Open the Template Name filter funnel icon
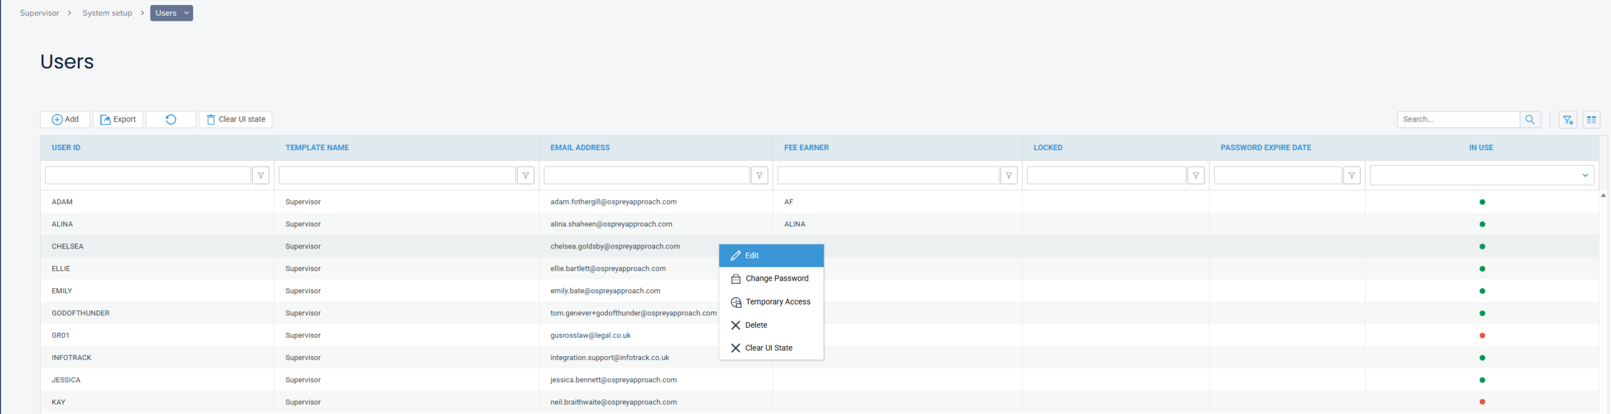This screenshot has width=1611, height=414. coord(525,176)
